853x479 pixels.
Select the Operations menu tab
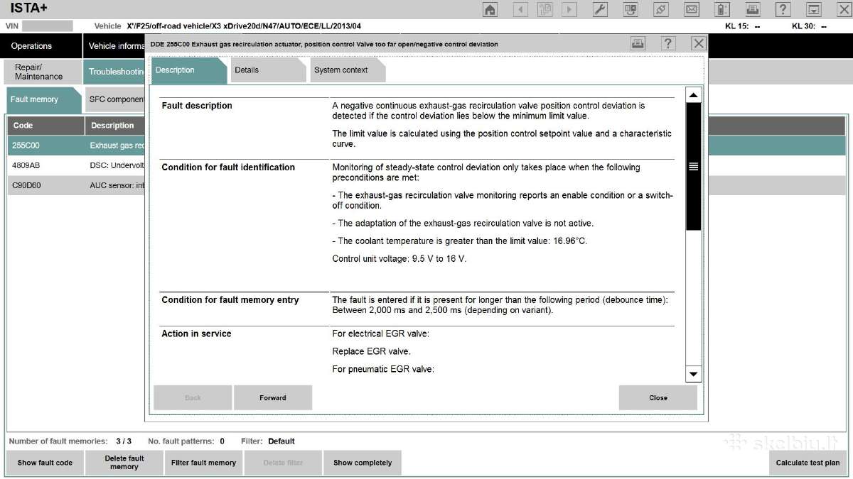41,46
